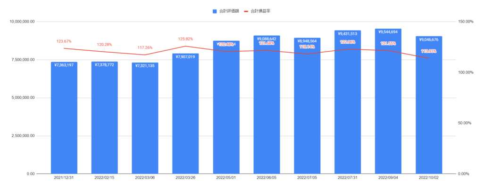
Task: Click the 10,000,000.00 left axis value
Action: 22,22
